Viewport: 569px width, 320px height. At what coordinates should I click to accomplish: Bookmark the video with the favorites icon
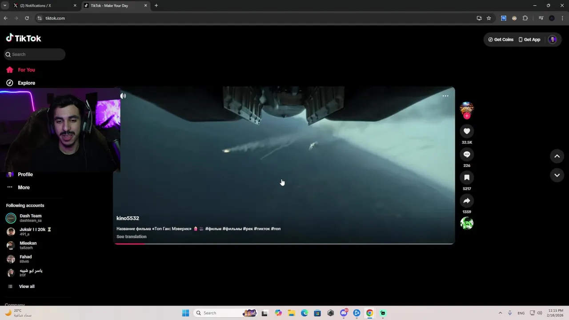[467, 177]
